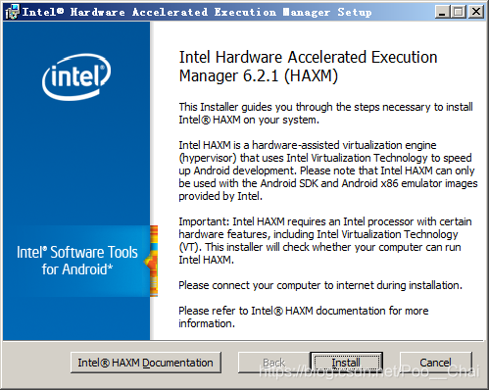Click the installer icon in title bar
This screenshot has width=489, height=390.
coord(12,12)
